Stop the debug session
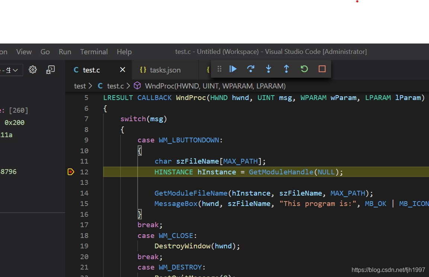Viewport: 429px width, 277px height. (322, 69)
